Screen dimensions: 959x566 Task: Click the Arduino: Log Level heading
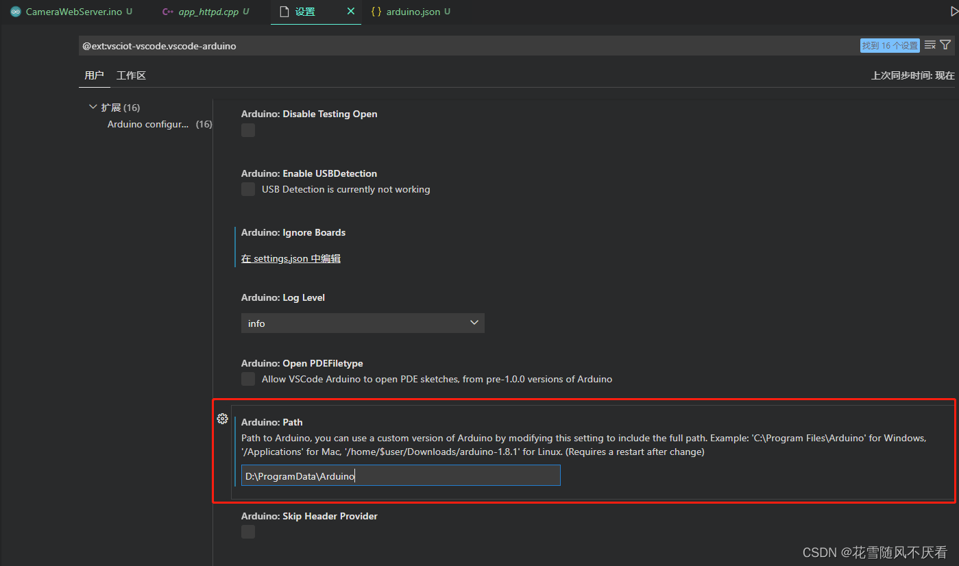[x=283, y=297]
